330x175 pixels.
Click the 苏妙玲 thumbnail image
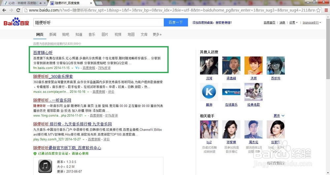(276, 65)
